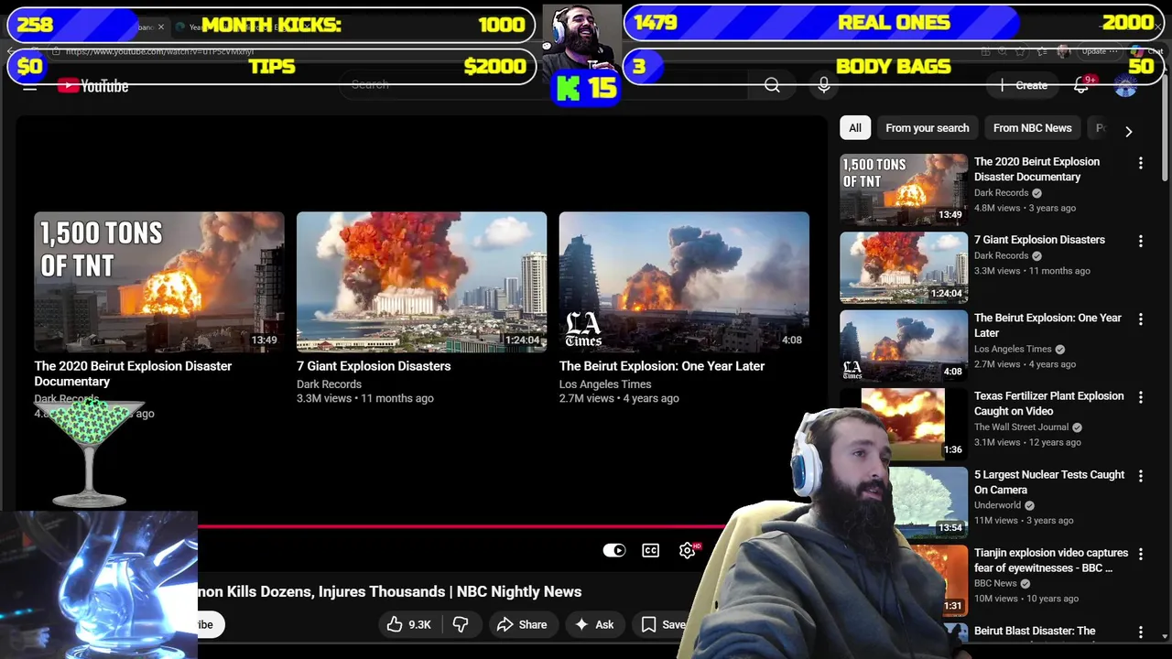Open the notifications bell
Viewport: 1172px width, 659px height.
(1081, 85)
